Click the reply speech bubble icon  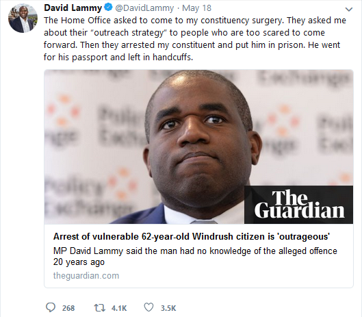(x=51, y=307)
